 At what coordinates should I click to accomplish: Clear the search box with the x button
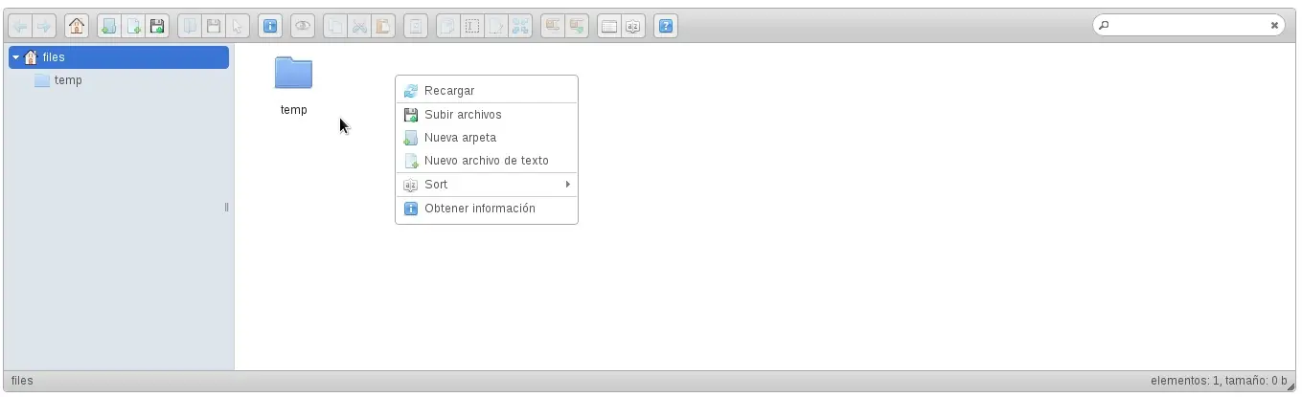click(1274, 26)
